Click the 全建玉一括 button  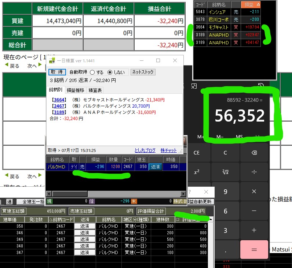point(30,202)
